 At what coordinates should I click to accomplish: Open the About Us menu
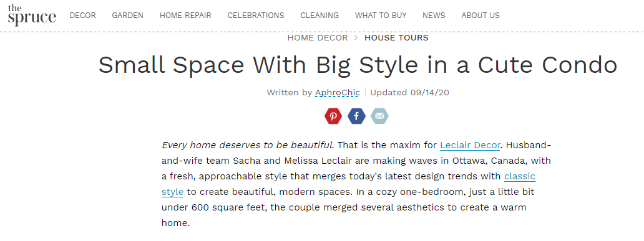coord(481,16)
